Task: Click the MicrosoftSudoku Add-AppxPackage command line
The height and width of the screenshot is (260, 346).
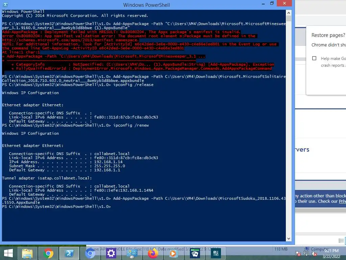Action: tap(144, 200)
